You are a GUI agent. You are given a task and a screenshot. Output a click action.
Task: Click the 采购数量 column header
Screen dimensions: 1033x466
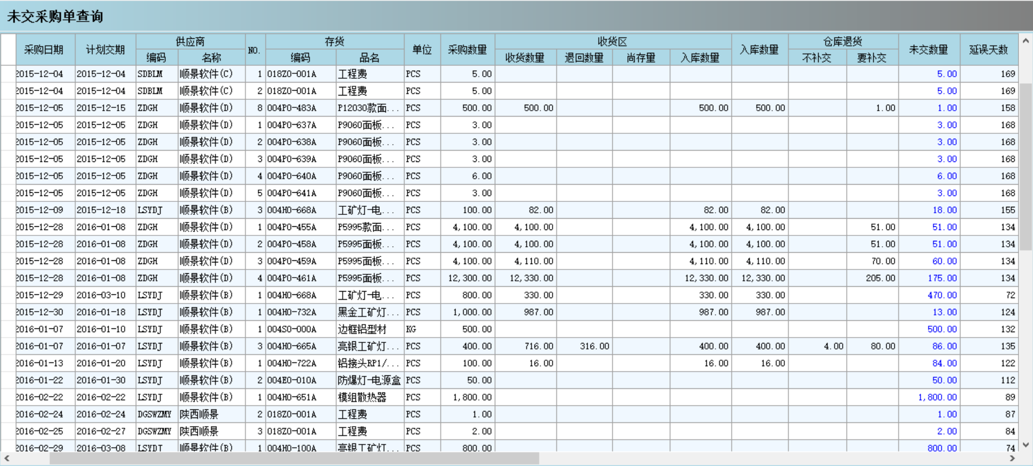click(467, 50)
